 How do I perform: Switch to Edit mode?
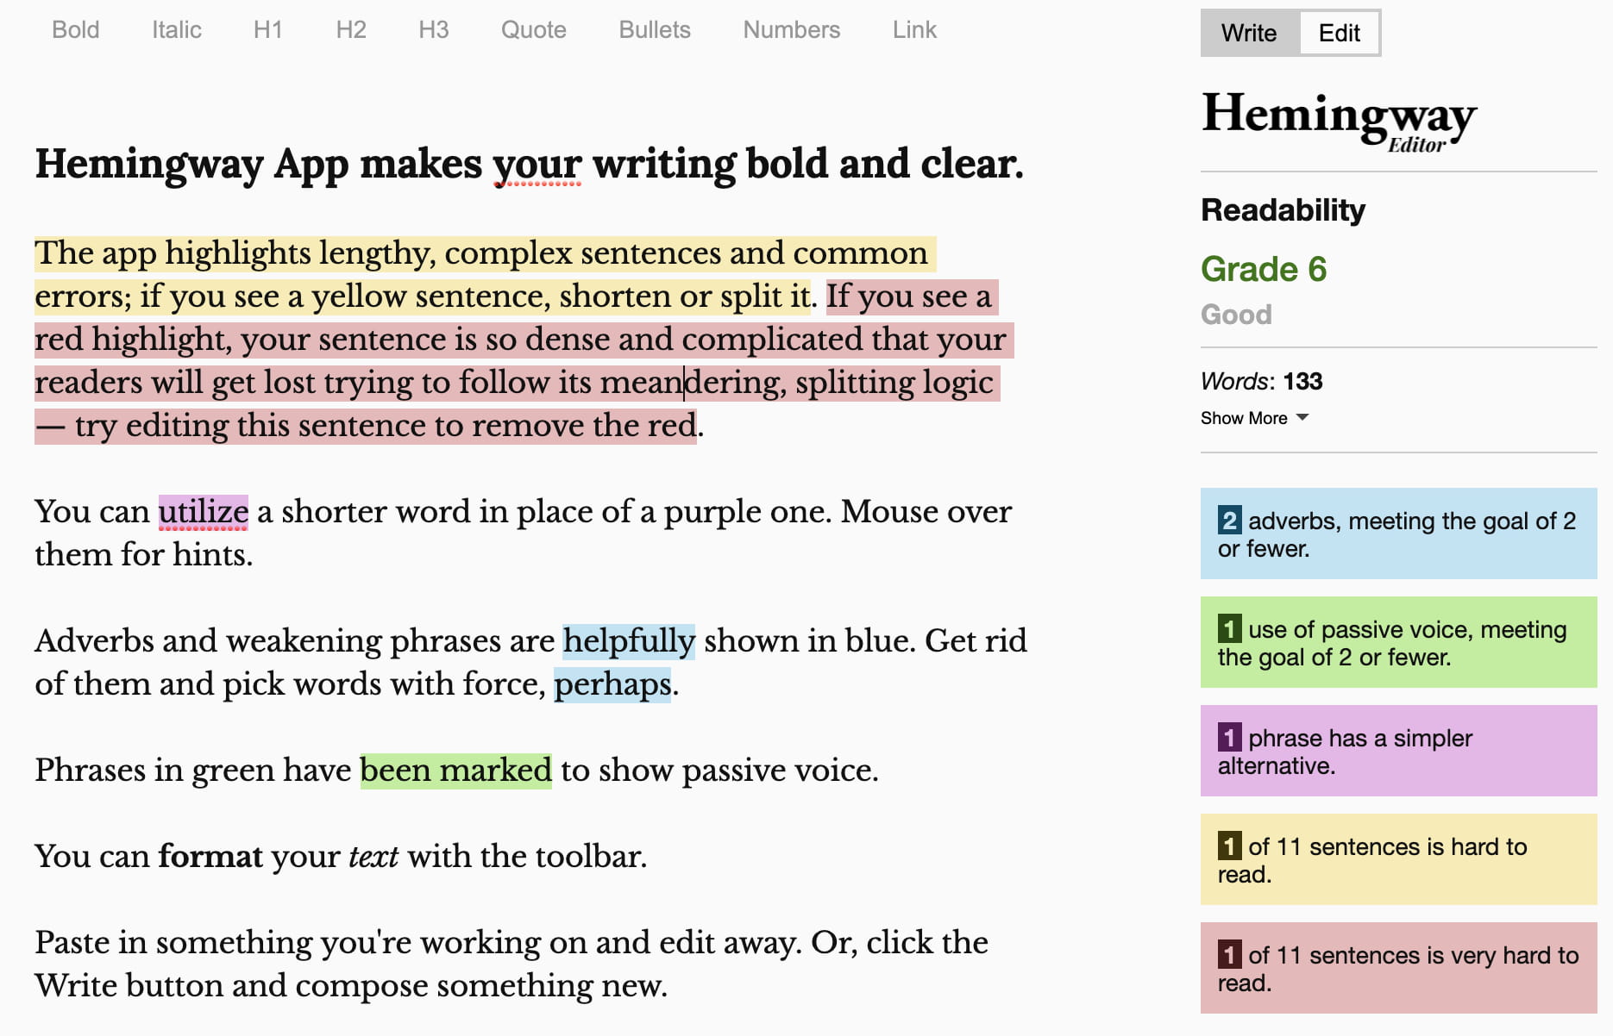[1339, 33]
